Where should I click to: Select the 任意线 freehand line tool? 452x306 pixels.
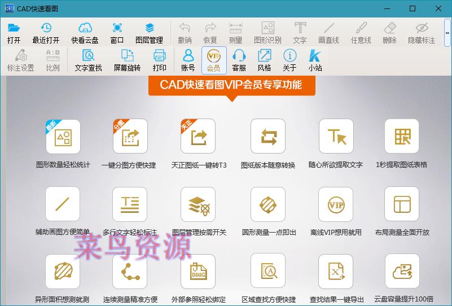[361, 33]
